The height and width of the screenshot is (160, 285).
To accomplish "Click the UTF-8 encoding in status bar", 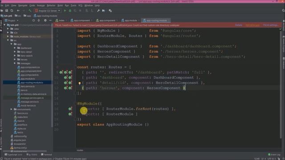I will [271, 159].
